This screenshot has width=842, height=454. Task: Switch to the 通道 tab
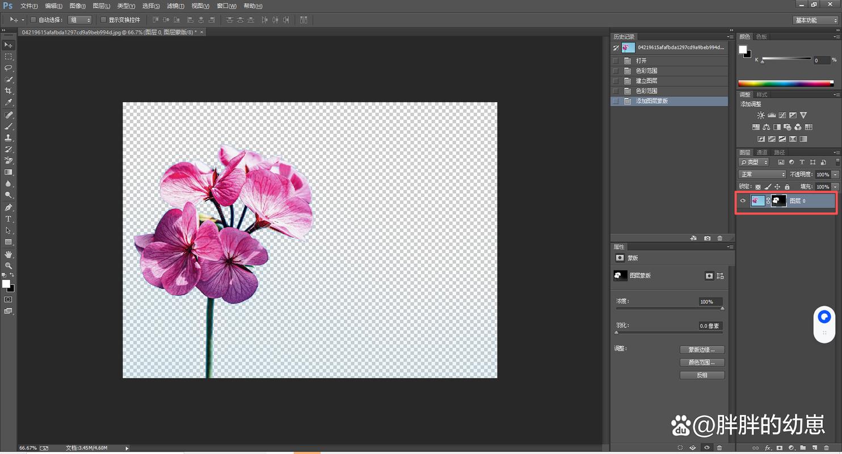pos(762,153)
